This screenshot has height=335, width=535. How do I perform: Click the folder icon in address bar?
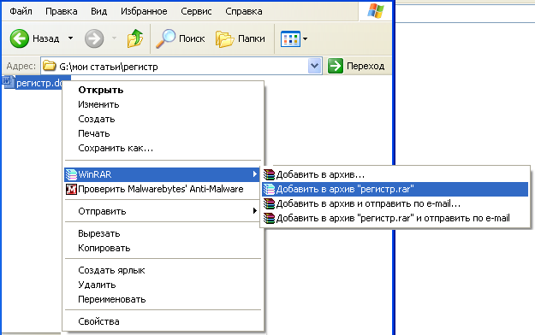50,66
